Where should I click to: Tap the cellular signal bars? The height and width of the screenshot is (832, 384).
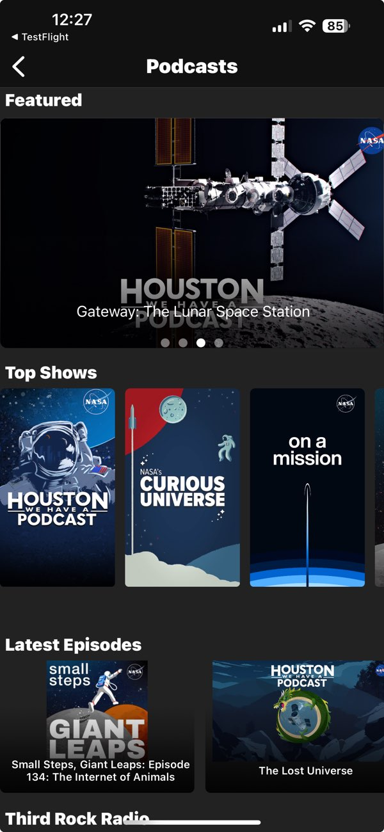(x=282, y=26)
